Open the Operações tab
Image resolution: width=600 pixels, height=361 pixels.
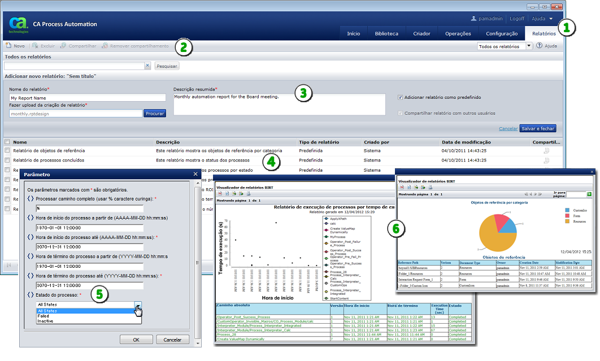pos(458,33)
